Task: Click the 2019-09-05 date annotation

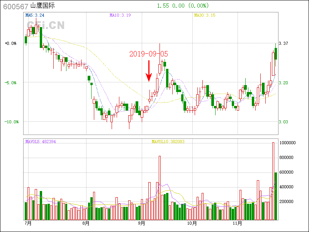Action: [149, 54]
